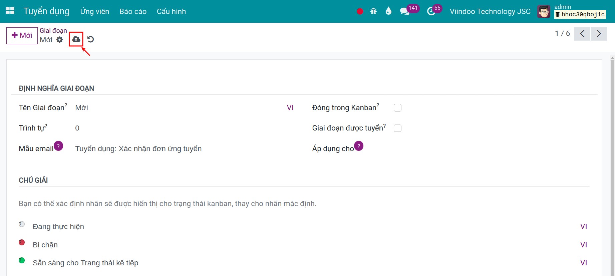Discard changes with the undo arrow icon
This screenshot has height=276, width=615.
(x=90, y=39)
